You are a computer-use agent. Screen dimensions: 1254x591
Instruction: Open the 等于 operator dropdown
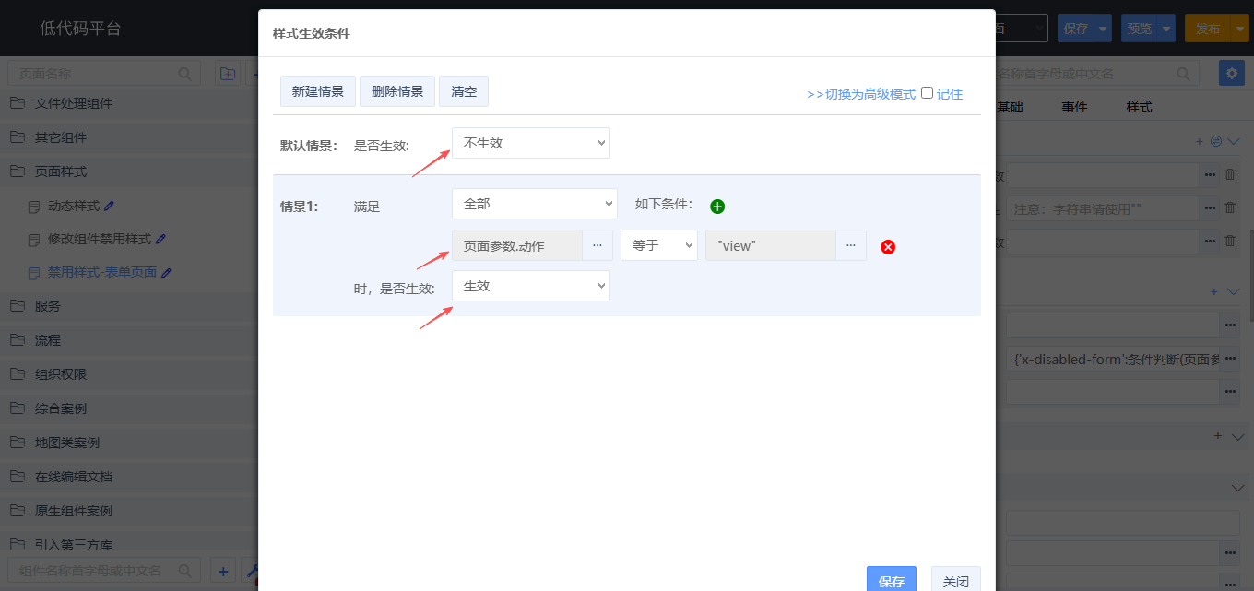pyautogui.click(x=658, y=245)
